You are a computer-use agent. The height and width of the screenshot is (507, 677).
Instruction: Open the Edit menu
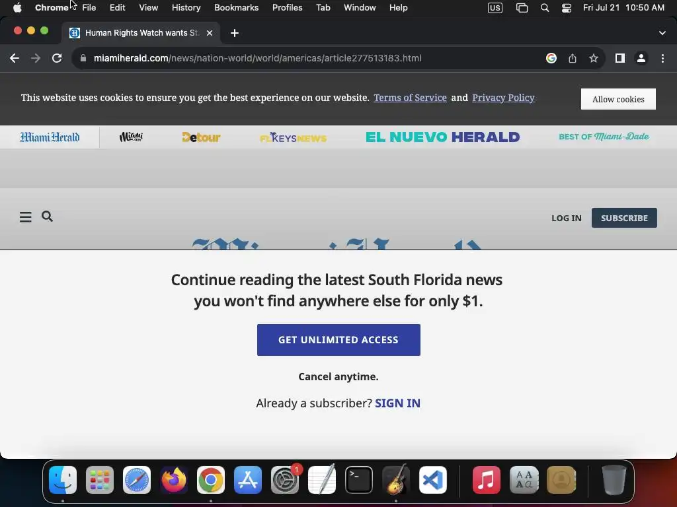(118, 8)
